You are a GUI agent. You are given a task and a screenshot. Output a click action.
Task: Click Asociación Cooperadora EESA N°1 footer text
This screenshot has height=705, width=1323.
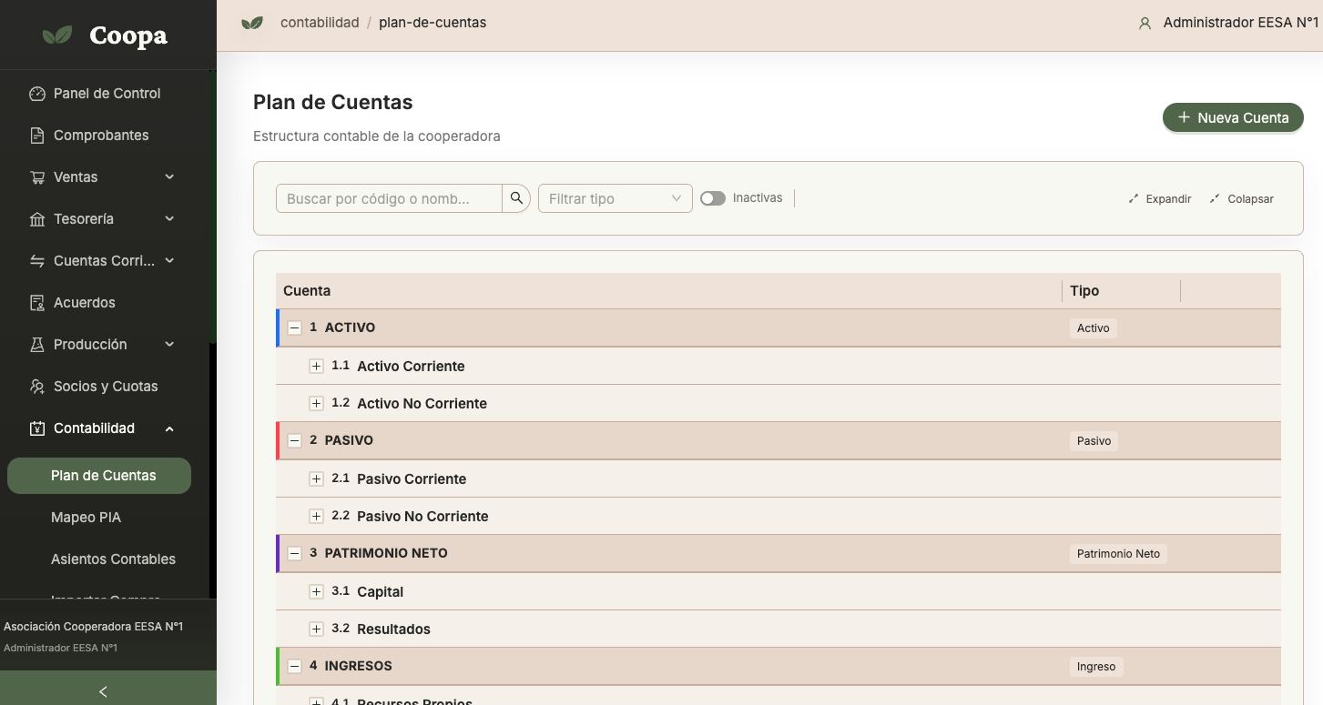click(x=94, y=627)
